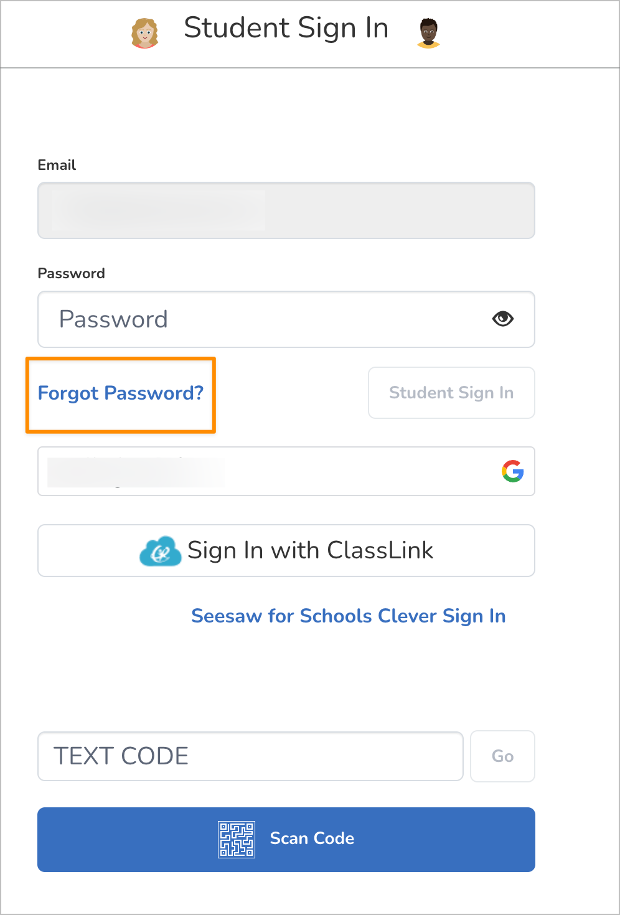Open the Forgot Password link
Image resolution: width=620 pixels, height=915 pixels.
tap(120, 393)
